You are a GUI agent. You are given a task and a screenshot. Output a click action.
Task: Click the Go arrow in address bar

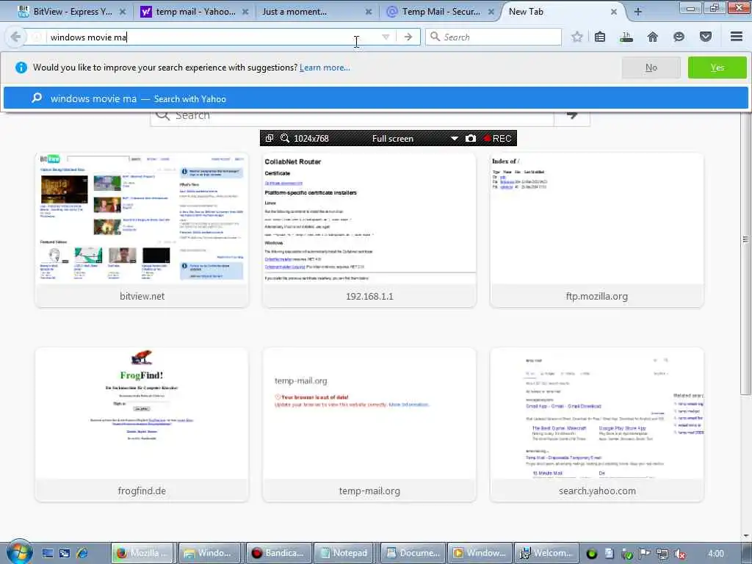(x=408, y=37)
